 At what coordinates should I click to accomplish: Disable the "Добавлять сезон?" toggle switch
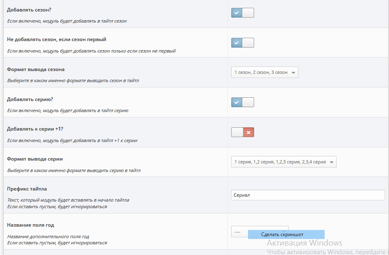pyautogui.click(x=243, y=13)
